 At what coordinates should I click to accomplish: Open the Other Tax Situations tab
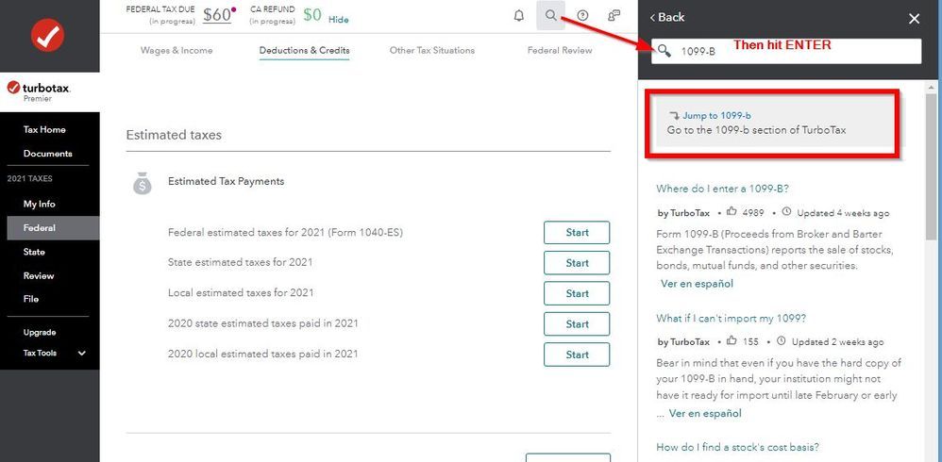coord(431,50)
